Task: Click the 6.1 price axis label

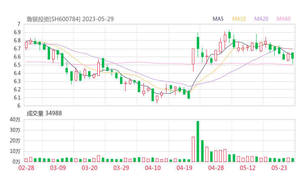Action: tap(17, 98)
